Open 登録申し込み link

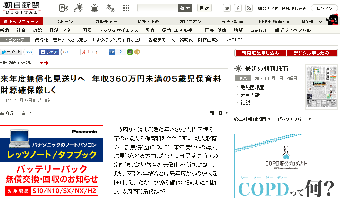tap(294, 9)
